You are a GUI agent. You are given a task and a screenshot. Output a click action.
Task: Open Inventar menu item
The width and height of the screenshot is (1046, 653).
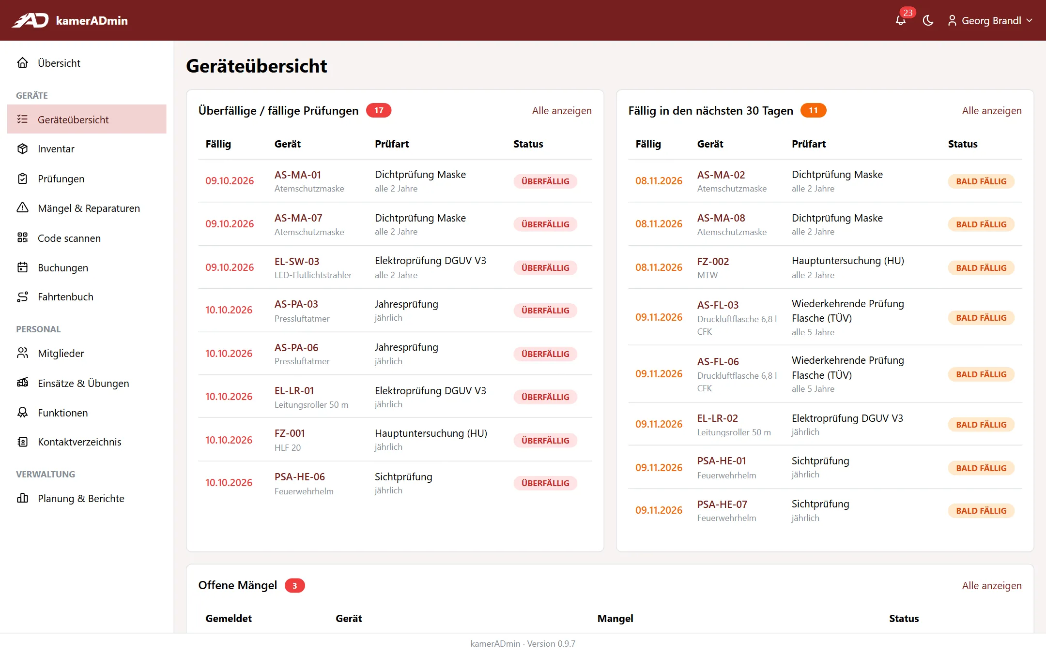pos(87,149)
